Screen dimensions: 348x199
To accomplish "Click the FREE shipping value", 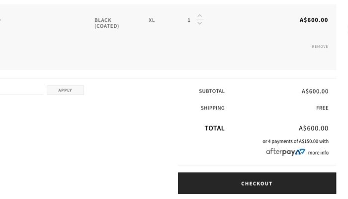I will 322,108.
